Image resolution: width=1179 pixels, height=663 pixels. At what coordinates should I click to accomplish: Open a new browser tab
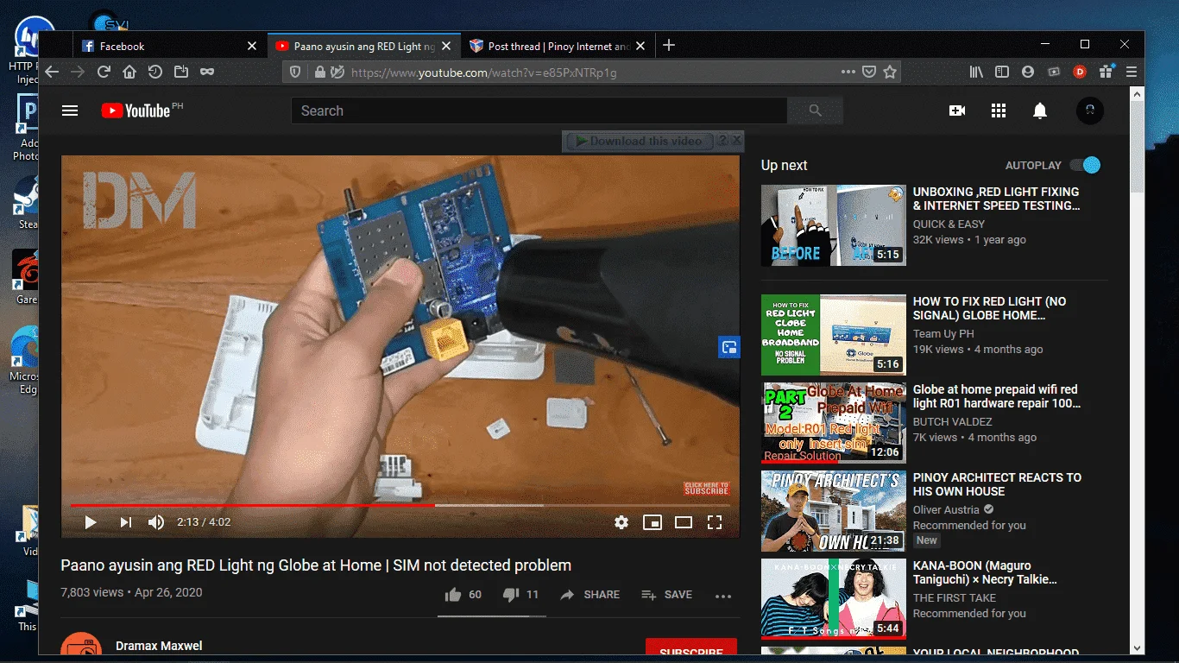(669, 46)
